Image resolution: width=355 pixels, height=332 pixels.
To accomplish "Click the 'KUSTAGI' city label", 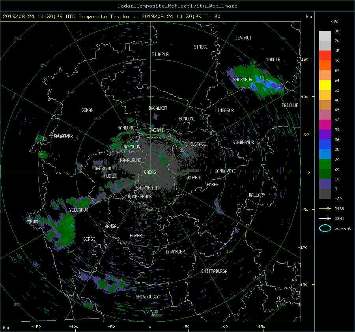I will tap(198, 144).
